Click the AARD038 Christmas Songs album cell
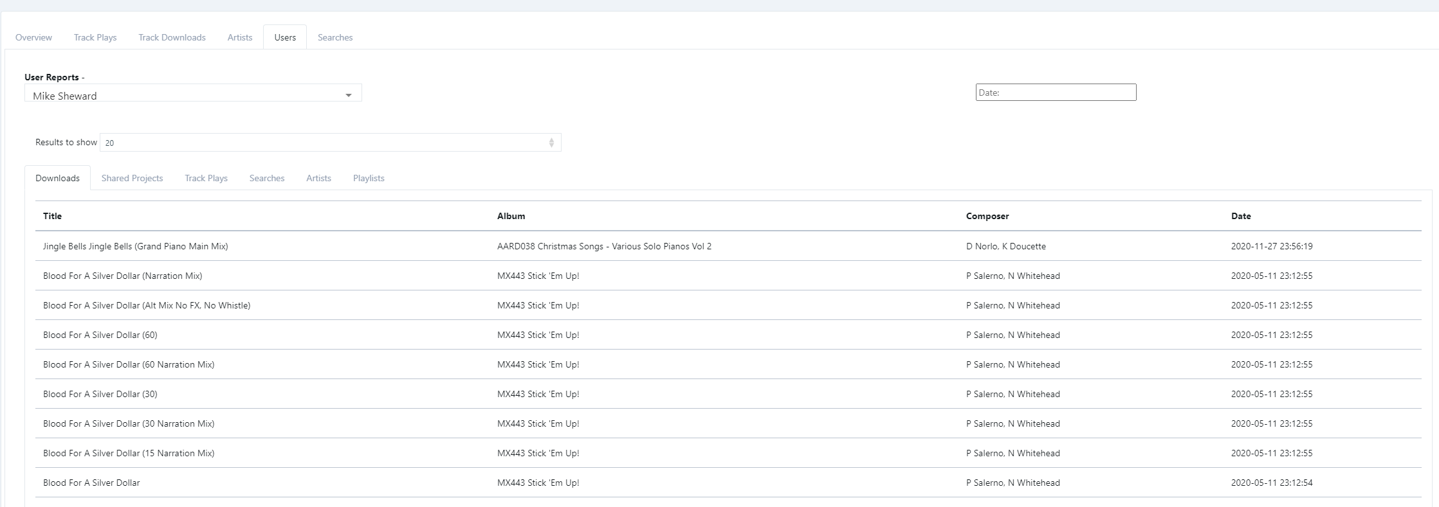 pyautogui.click(x=603, y=246)
